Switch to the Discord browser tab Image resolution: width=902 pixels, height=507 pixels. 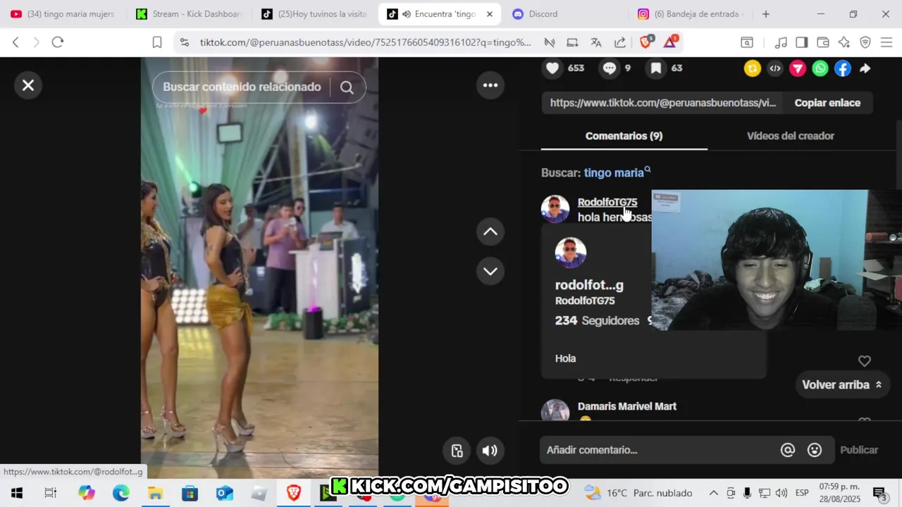[564, 14]
